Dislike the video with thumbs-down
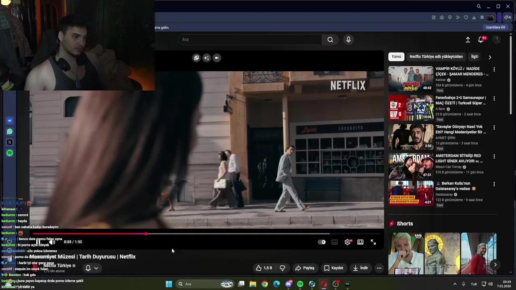Screen dimensions: 516x290 tap(283, 268)
